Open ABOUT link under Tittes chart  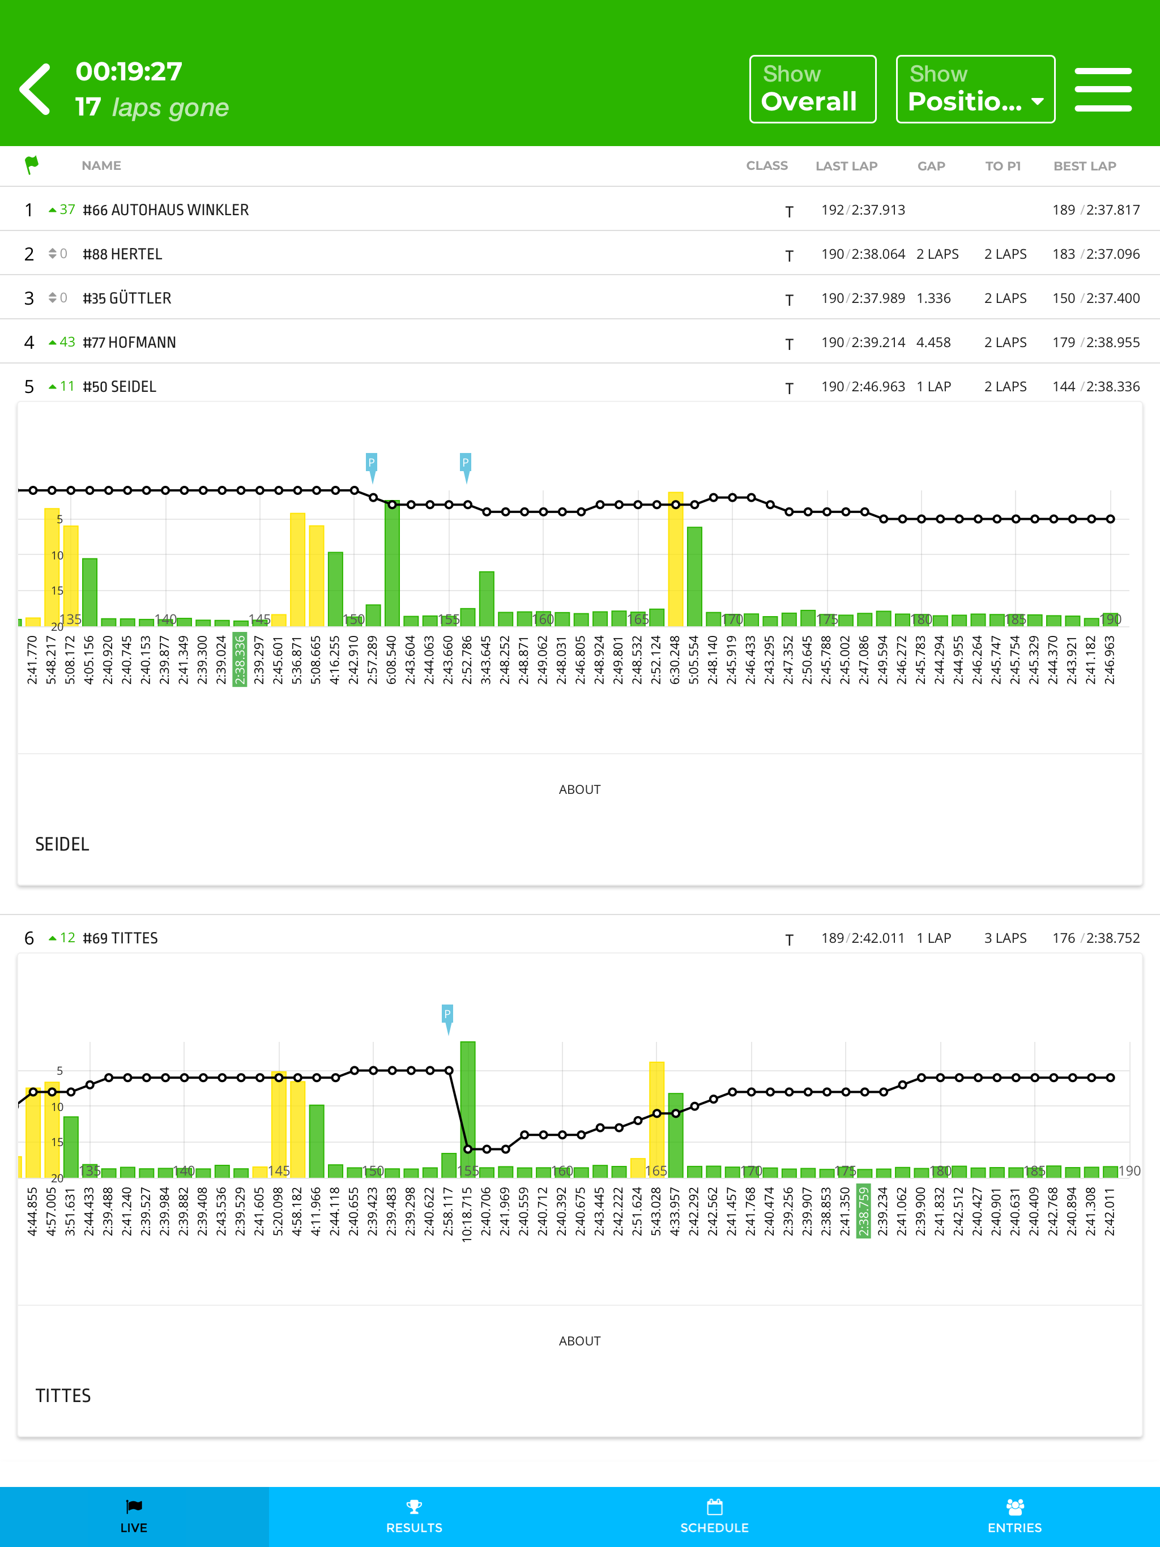[579, 1341]
